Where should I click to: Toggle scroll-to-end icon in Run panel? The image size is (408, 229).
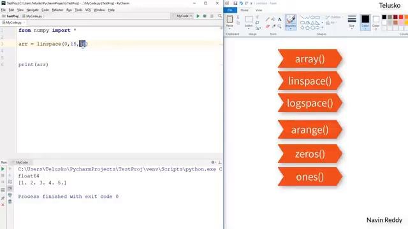10,188
